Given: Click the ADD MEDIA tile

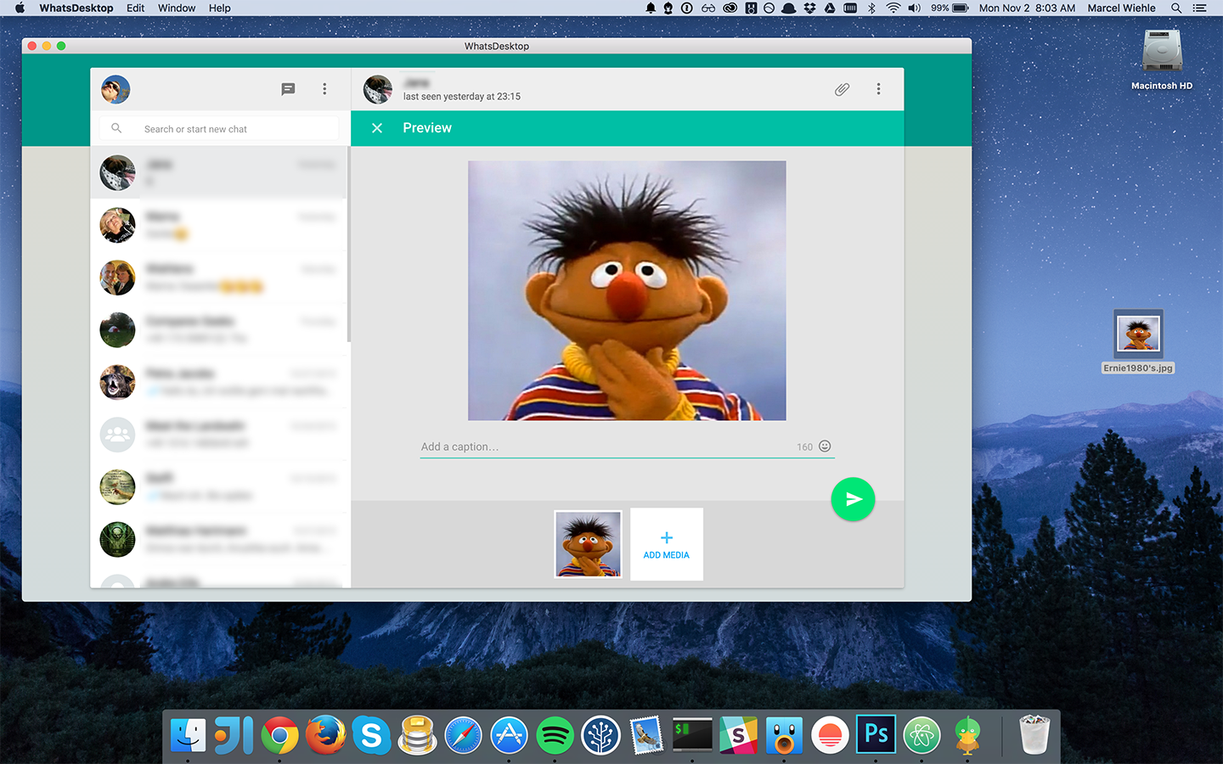Looking at the screenshot, I should pyautogui.click(x=667, y=544).
